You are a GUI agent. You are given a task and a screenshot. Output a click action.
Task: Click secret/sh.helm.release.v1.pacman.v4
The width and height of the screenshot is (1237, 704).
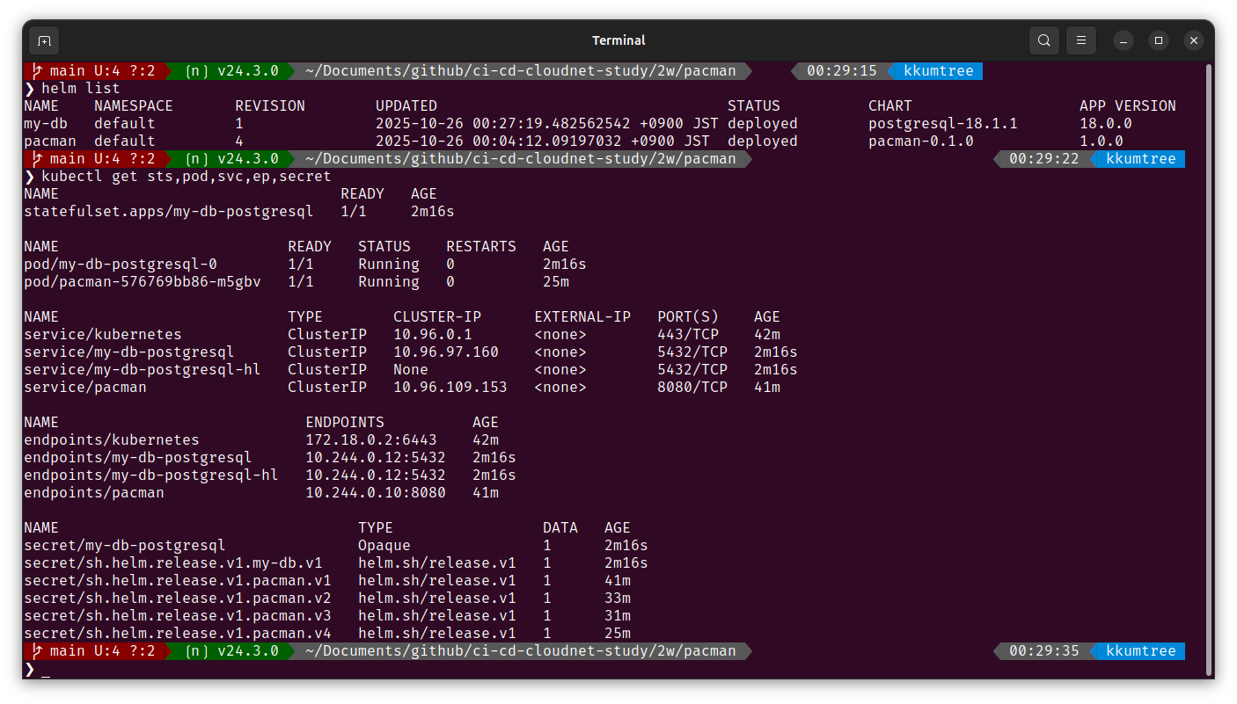tap(178, 633)
